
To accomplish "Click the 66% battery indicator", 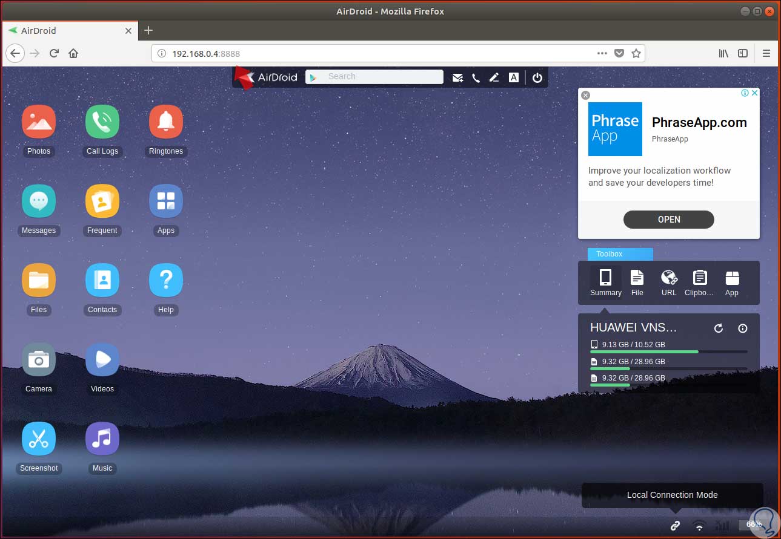I will point(754,524).
